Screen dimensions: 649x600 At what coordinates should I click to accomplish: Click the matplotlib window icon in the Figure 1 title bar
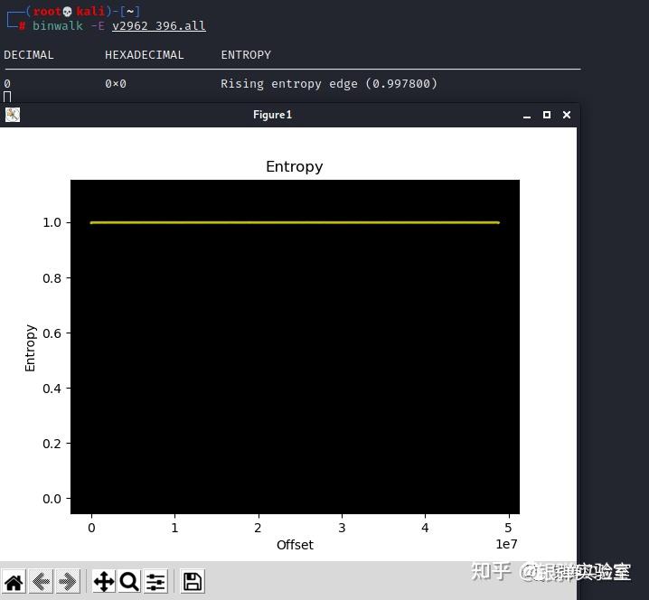pos(13,115)
